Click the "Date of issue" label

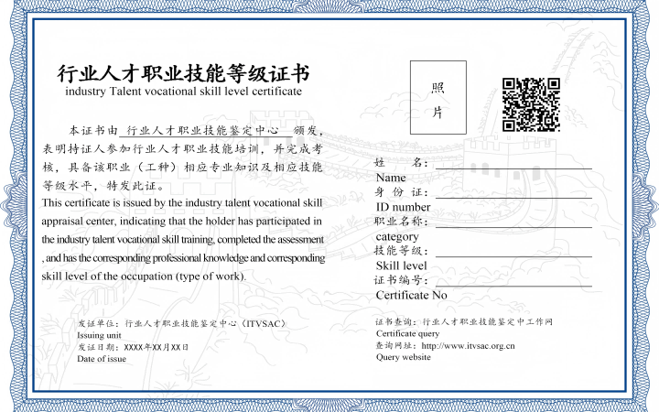tap(102, 359)
